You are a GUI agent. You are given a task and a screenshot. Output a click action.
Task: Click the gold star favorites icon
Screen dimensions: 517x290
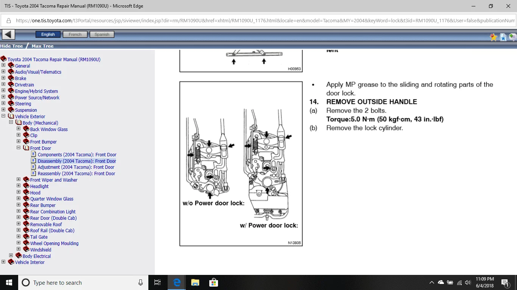pyautogui.click(x=494, y=37)
